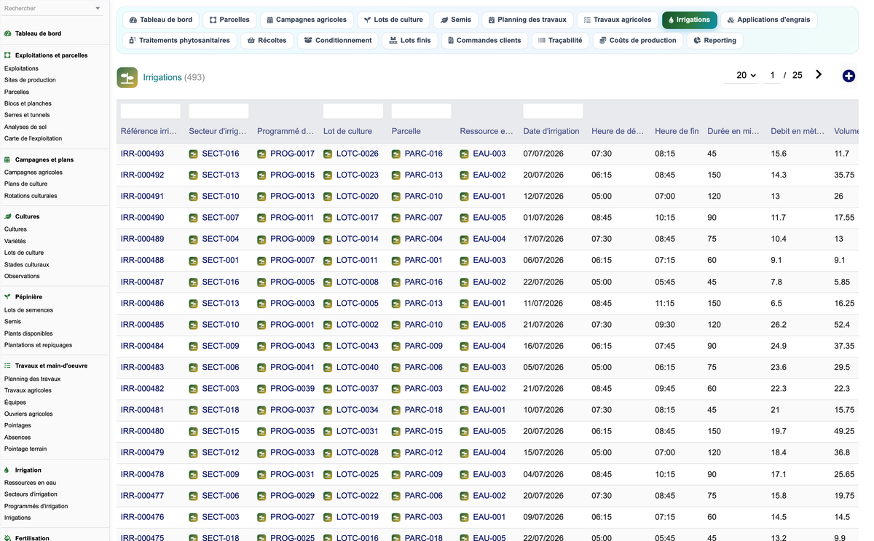Click the icon beside PROG-0043
The width and height of the screenshot is (874, 541).
(261, 346)
